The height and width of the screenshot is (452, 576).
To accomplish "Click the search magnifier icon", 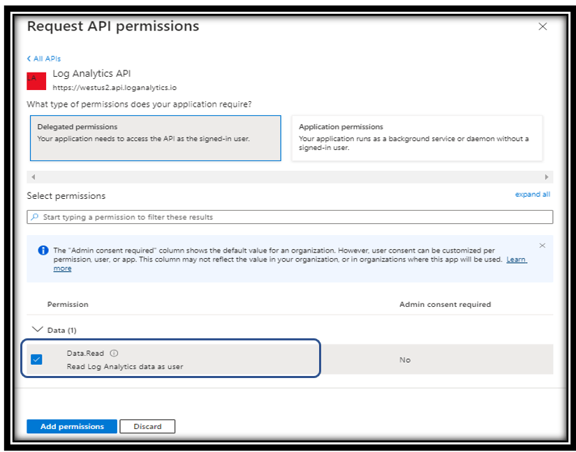I will (34, 217).
